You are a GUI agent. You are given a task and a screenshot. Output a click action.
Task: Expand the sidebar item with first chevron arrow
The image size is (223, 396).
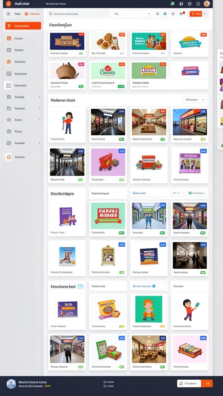23,97
